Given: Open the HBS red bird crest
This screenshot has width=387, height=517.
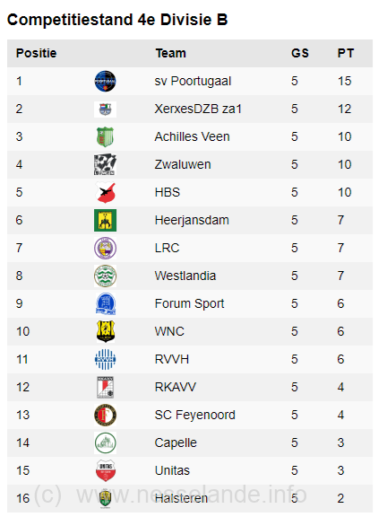Looking at the screenshot, I should 106,193.
